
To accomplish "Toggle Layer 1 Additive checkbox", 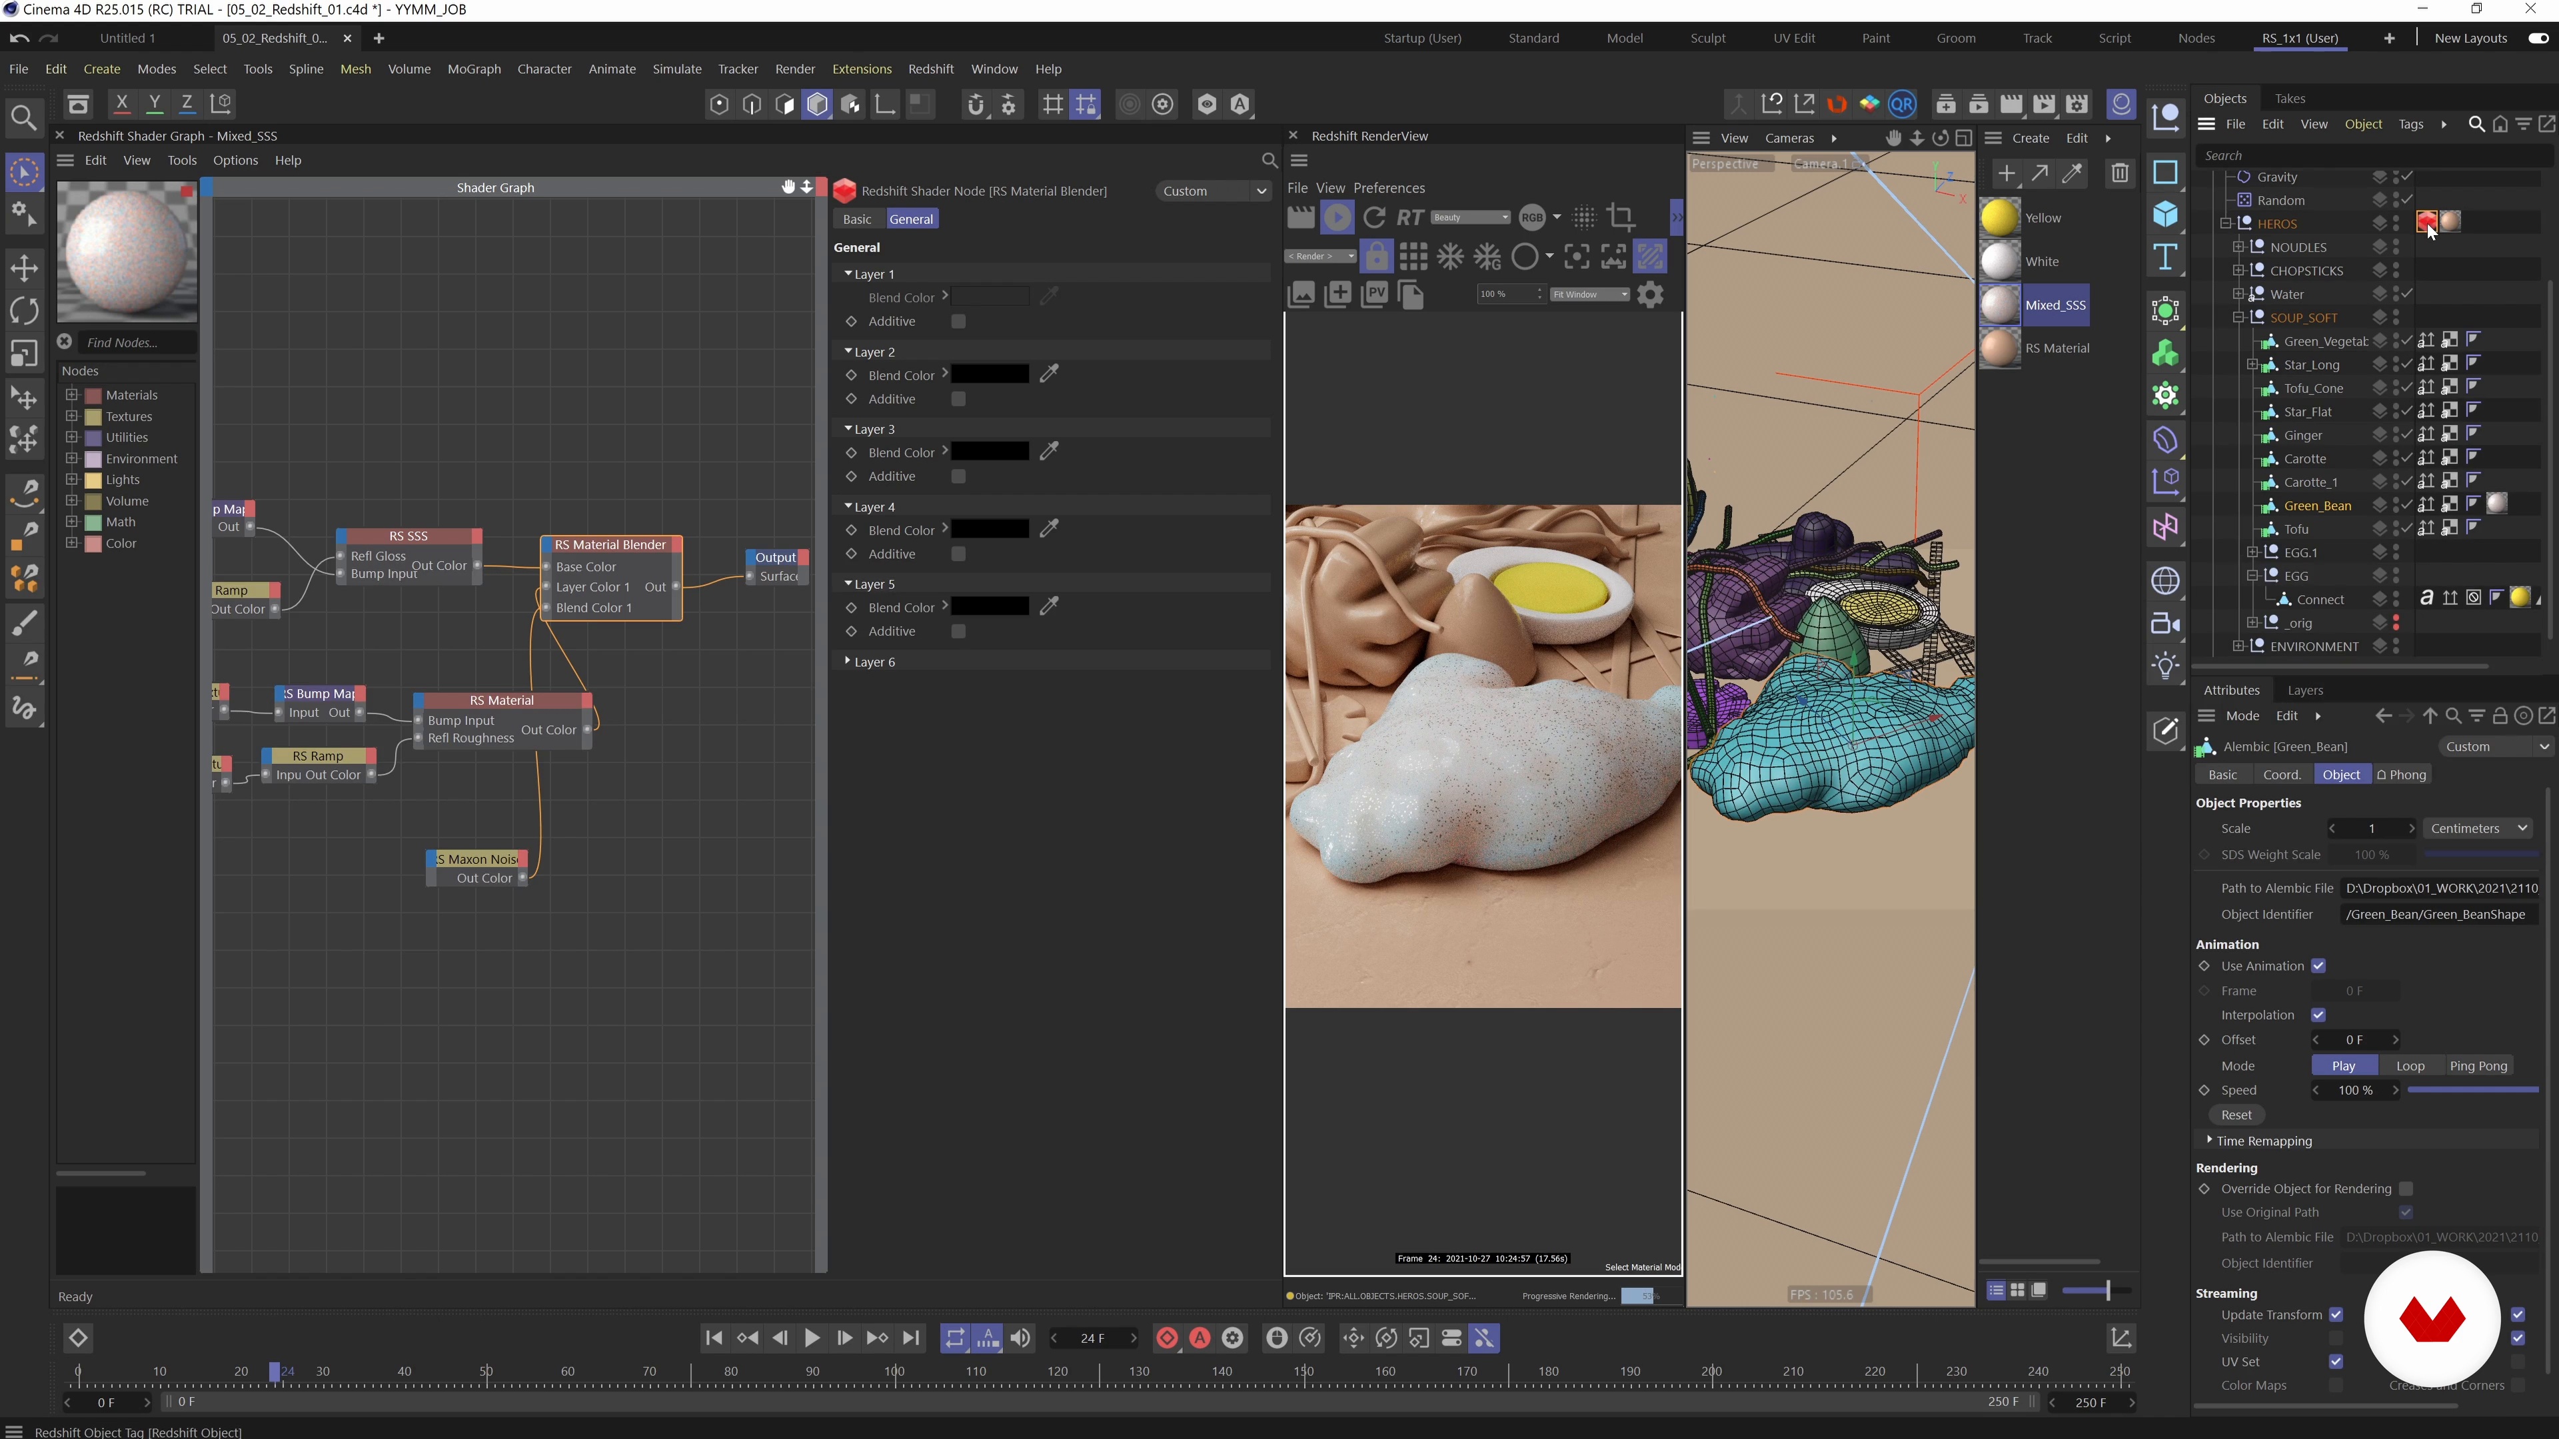I will pyautogui.click(x=958, y=322).
